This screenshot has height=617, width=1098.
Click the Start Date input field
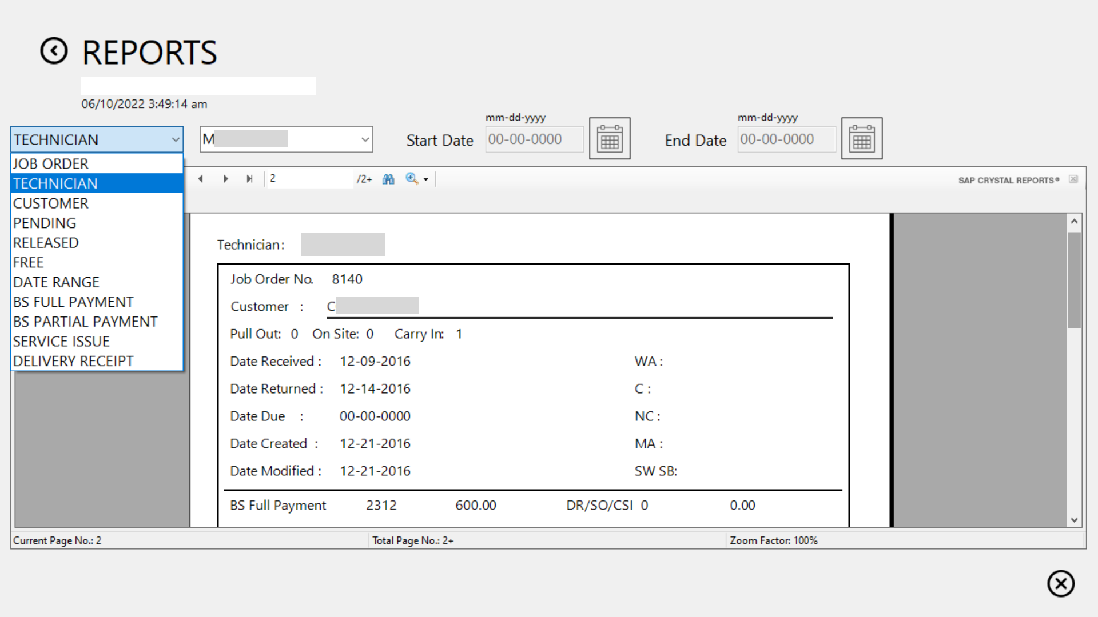coord(534,139)
